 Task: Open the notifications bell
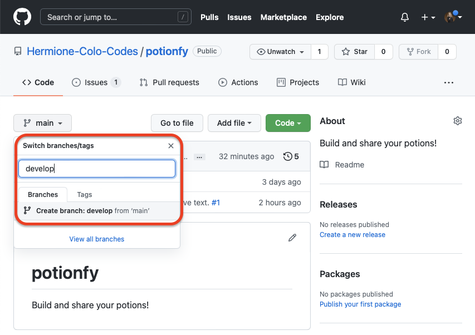[x=405, y=17]
